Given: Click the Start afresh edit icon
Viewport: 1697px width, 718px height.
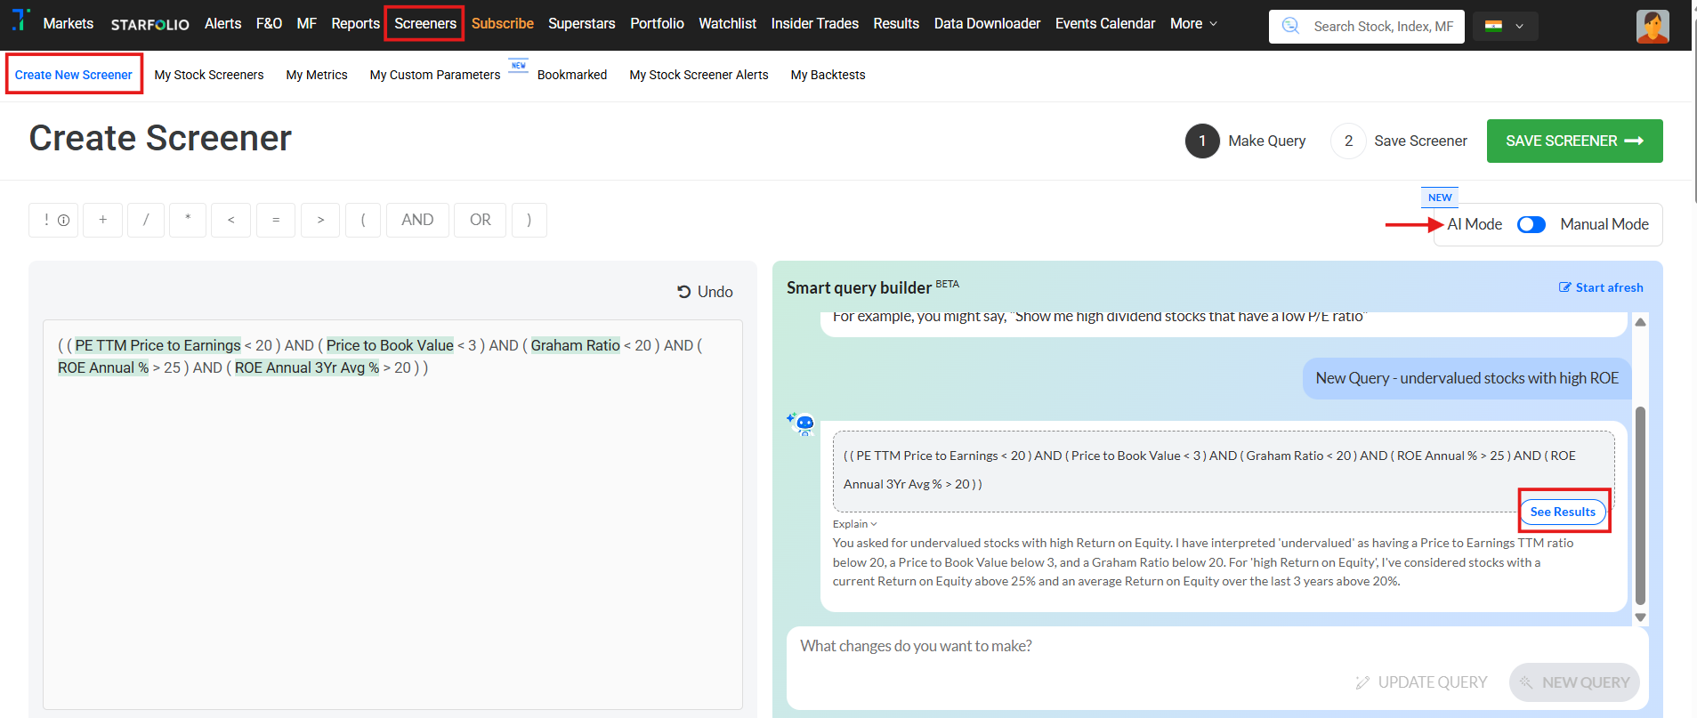Looking at the screenshot, I should 1564,287.
